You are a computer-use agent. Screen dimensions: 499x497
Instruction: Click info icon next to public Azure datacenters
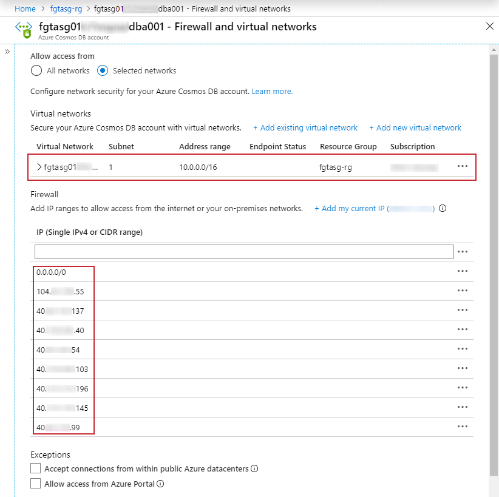pos(255,468)
